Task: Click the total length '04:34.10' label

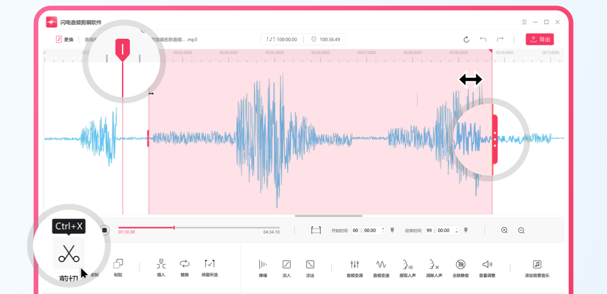Action: (271, 232)
